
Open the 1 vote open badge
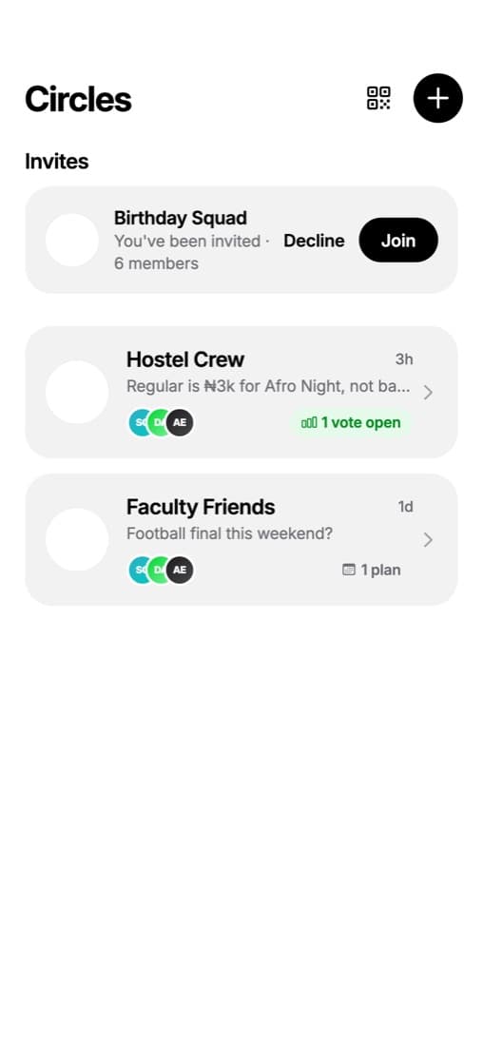[x=351, y=422]
